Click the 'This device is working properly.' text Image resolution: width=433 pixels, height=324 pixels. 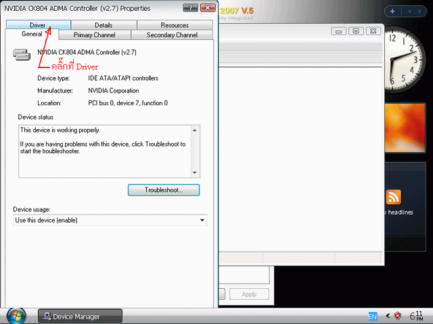(60, 130)
